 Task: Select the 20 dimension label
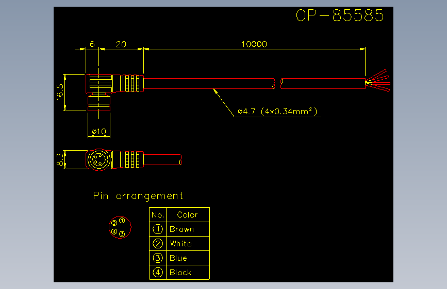(121, 44)
